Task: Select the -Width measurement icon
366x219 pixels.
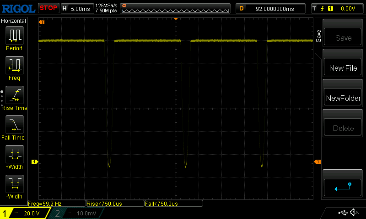Action: coord(15,183)
